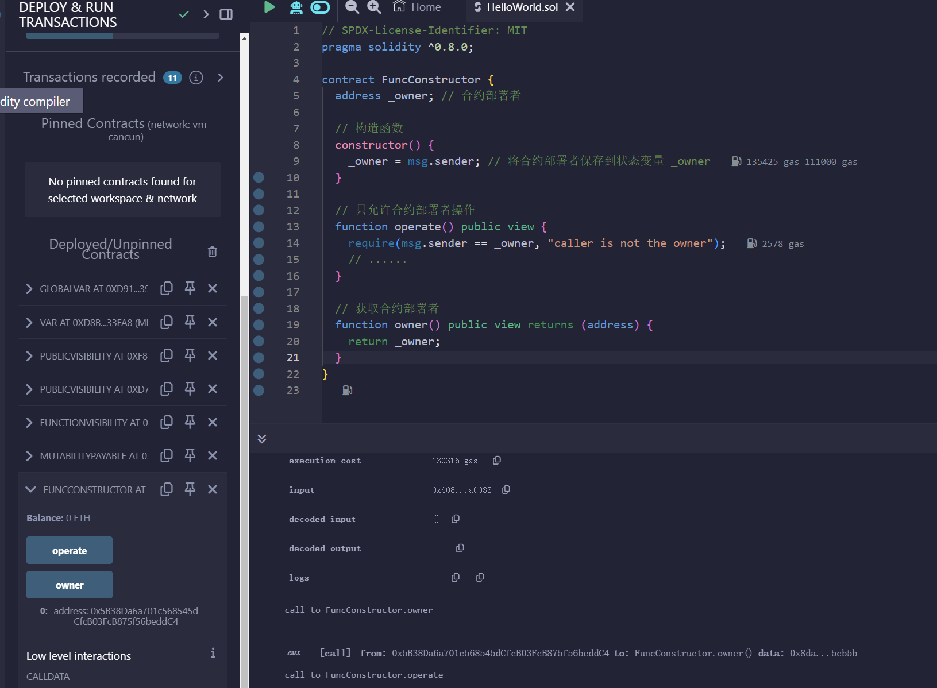Remove the MUTABILITYPAYABLE deployed contract
The width and height of the screenshot is (937, 688).
click(213, 455)
